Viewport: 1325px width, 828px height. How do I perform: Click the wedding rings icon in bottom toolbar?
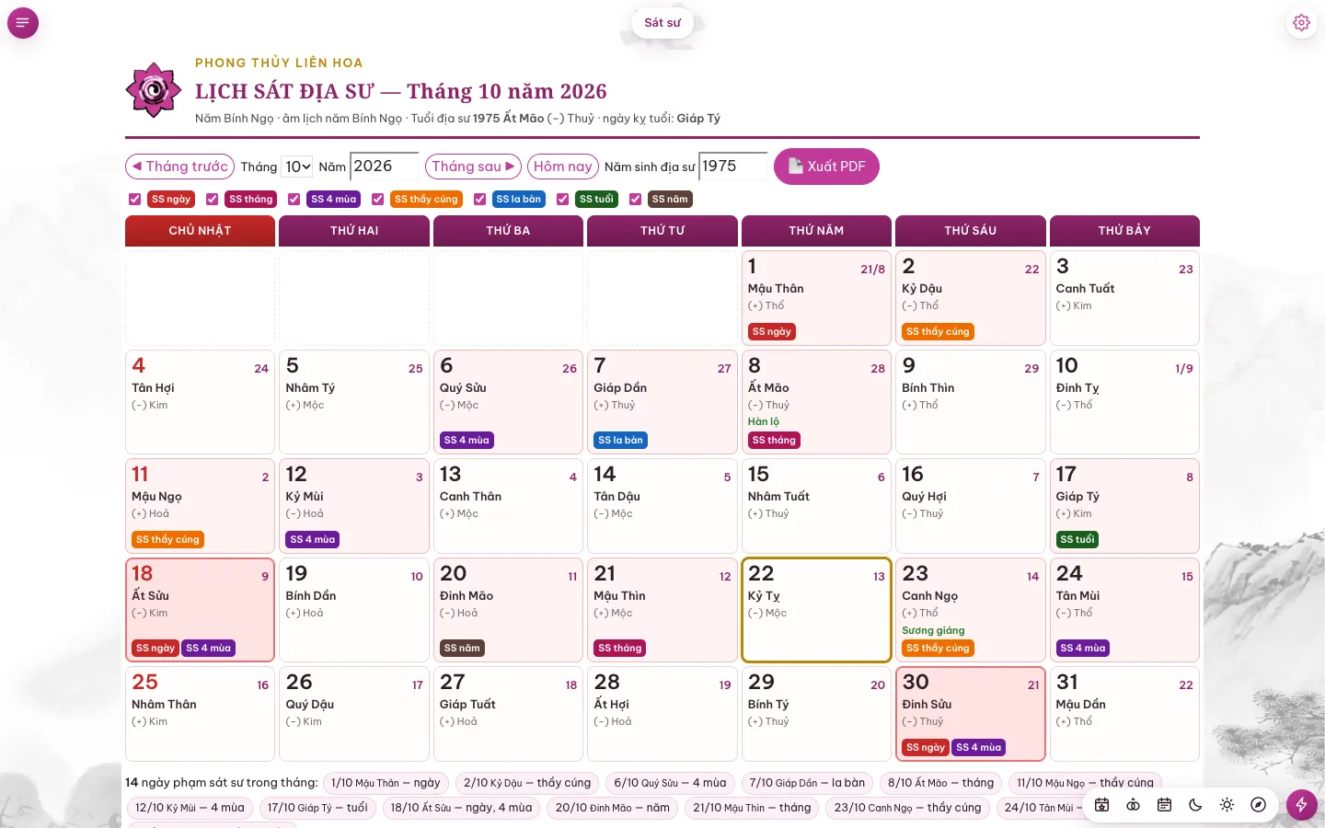tap(1133, 805)
